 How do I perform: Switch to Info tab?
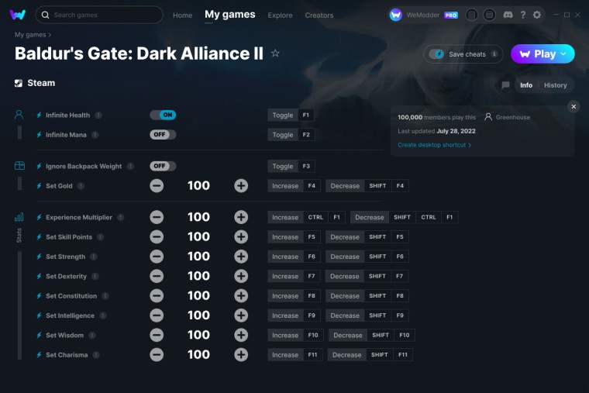[526, 85]
